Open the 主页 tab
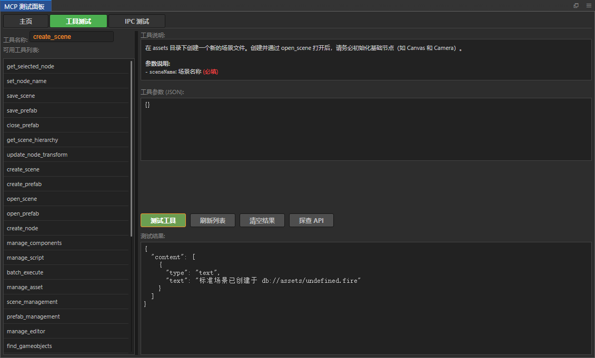Screen dimensions: 595x358 (x=26, y=21)
